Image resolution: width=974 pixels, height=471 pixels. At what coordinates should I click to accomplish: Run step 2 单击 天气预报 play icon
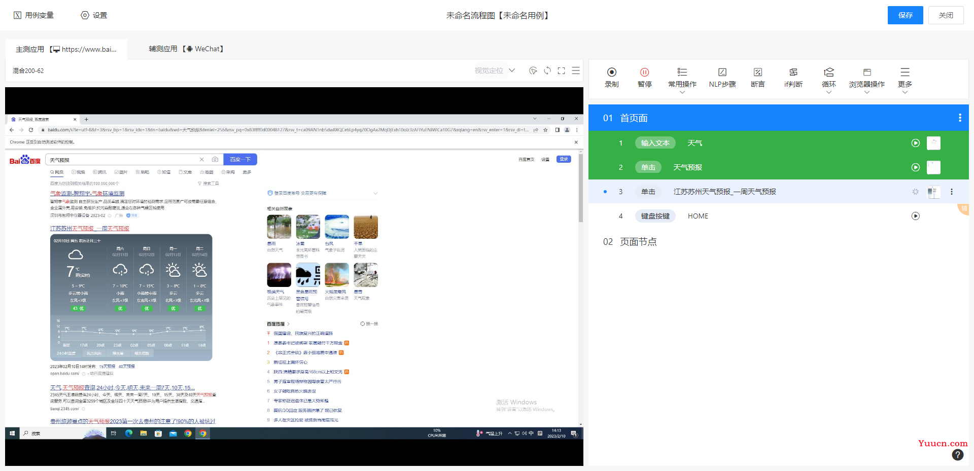click(x=915, y=167)
